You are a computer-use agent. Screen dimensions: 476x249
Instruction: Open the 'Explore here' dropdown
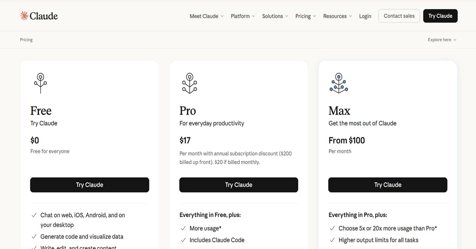pos(442,40)
